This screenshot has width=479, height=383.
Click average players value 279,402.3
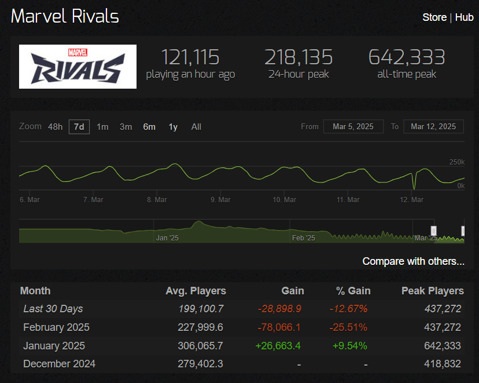(x=200, y=364)
